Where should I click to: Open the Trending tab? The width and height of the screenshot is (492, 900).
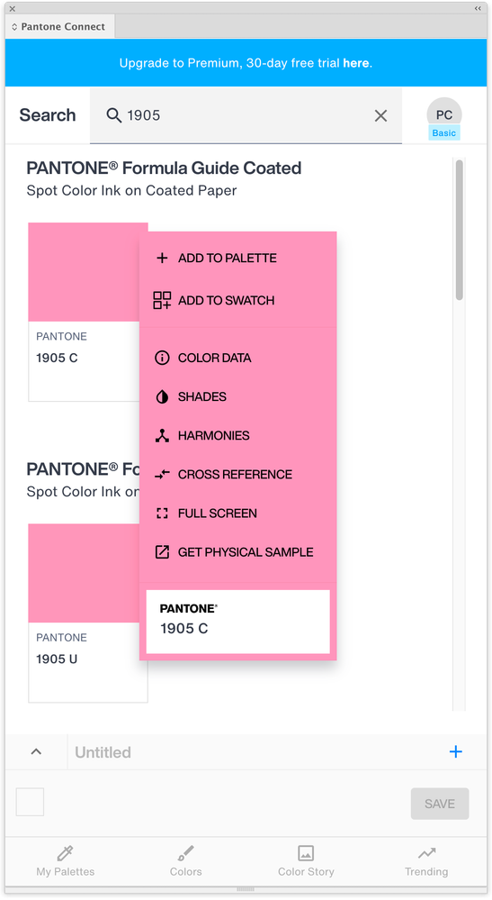[426, 861]
